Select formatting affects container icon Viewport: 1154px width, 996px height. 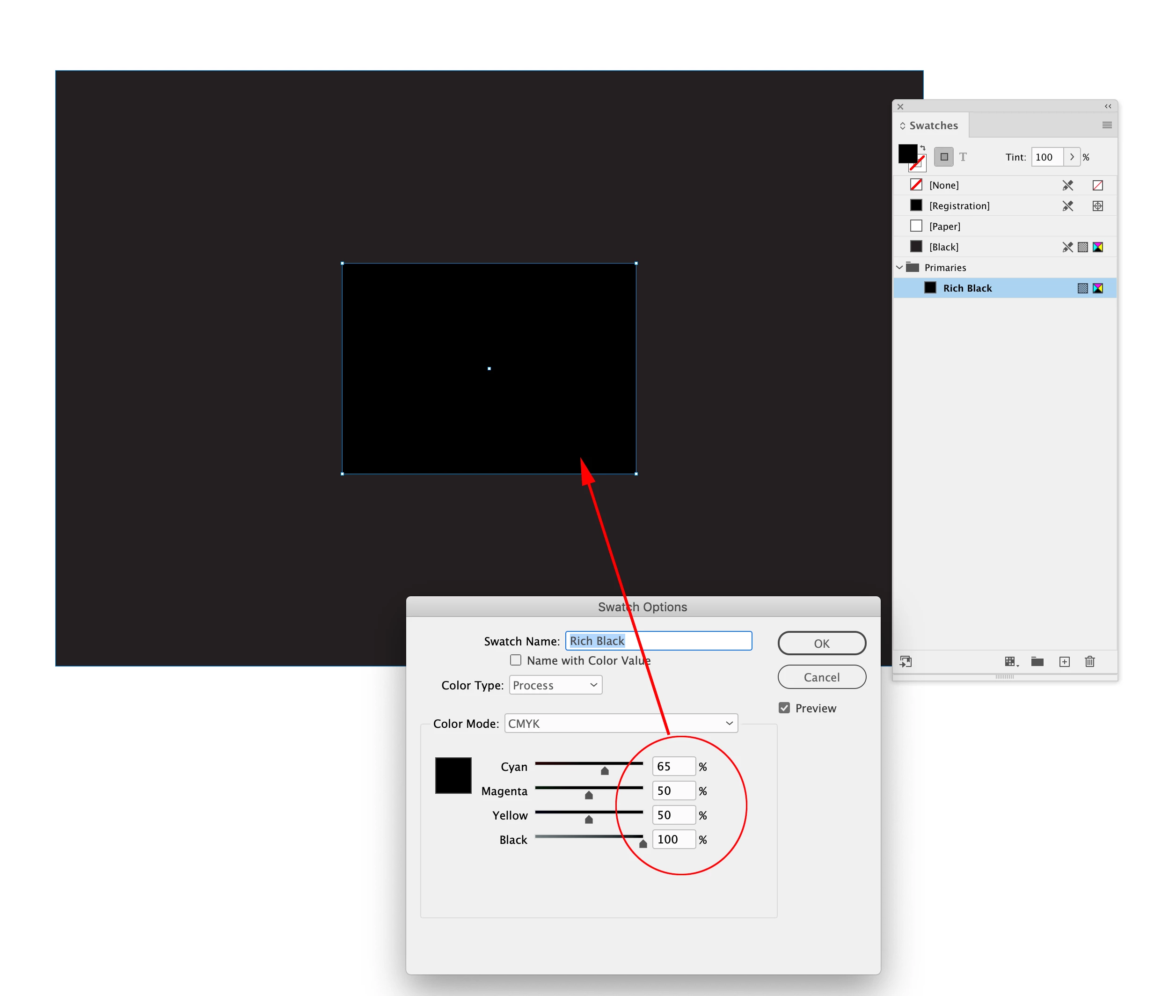click(x=944, y=157)
